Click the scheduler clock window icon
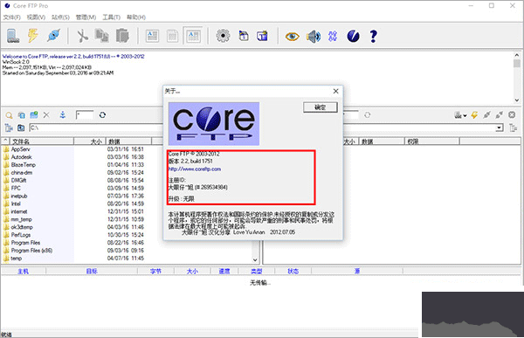 point(244,36)
